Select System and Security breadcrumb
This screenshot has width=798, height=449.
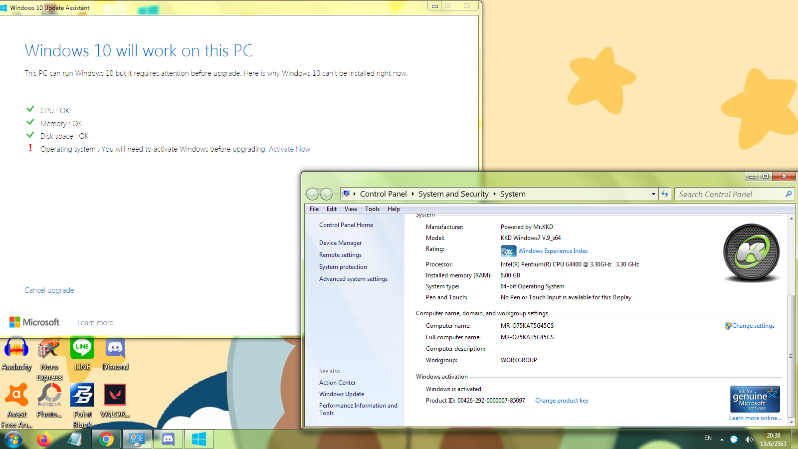[453, 194]
